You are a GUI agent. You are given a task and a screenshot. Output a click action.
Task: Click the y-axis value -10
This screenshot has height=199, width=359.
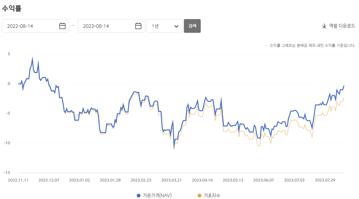click(x=7, y=143)
